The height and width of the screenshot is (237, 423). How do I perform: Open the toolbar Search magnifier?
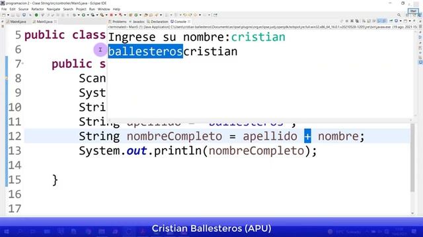[399, 15]
